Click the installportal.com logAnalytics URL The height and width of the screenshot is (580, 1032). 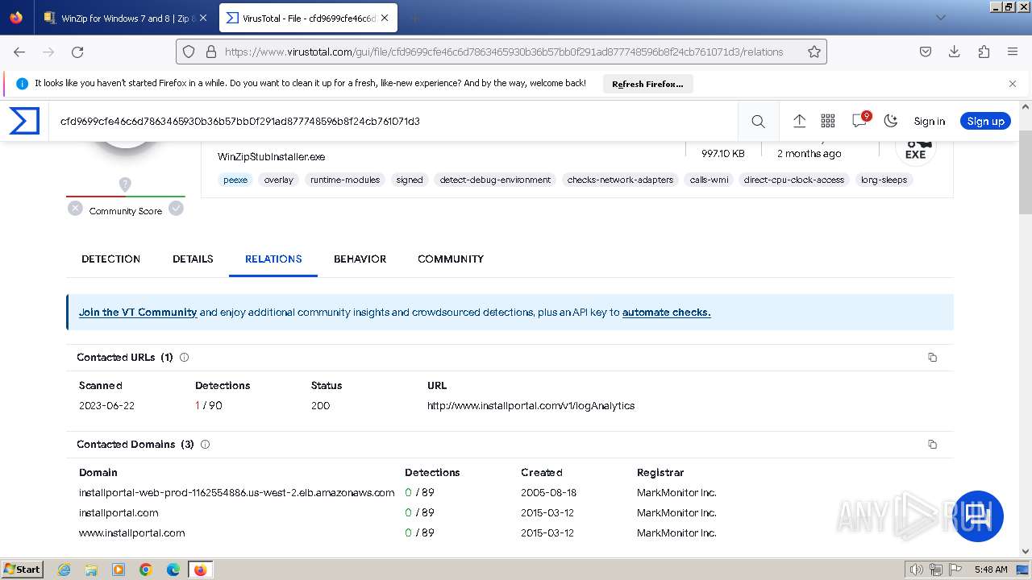coord(531,405)
